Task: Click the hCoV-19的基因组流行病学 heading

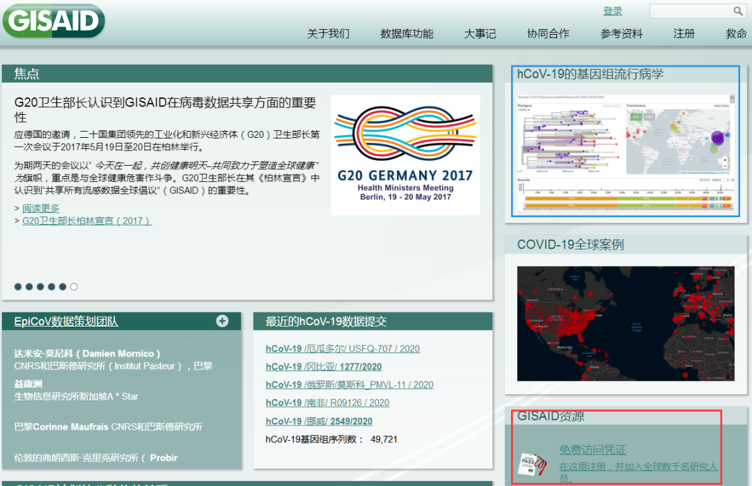Action: (590, 74)
